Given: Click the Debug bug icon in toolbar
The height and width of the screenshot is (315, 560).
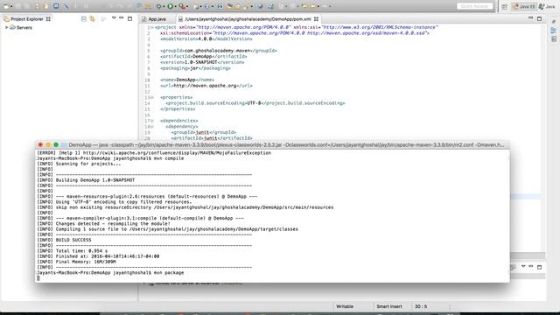Looking at the screenshot, I should [158, 6].
